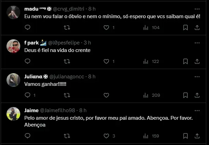Like Juliana's "Vamos ganhar" tweet
The height and width of the screenshot is (145, 209).
[106, 95]
